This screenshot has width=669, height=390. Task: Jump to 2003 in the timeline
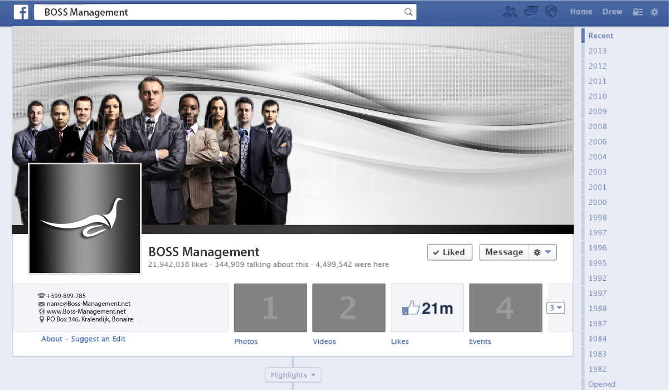pyautogui.click(x=597, y=172)
